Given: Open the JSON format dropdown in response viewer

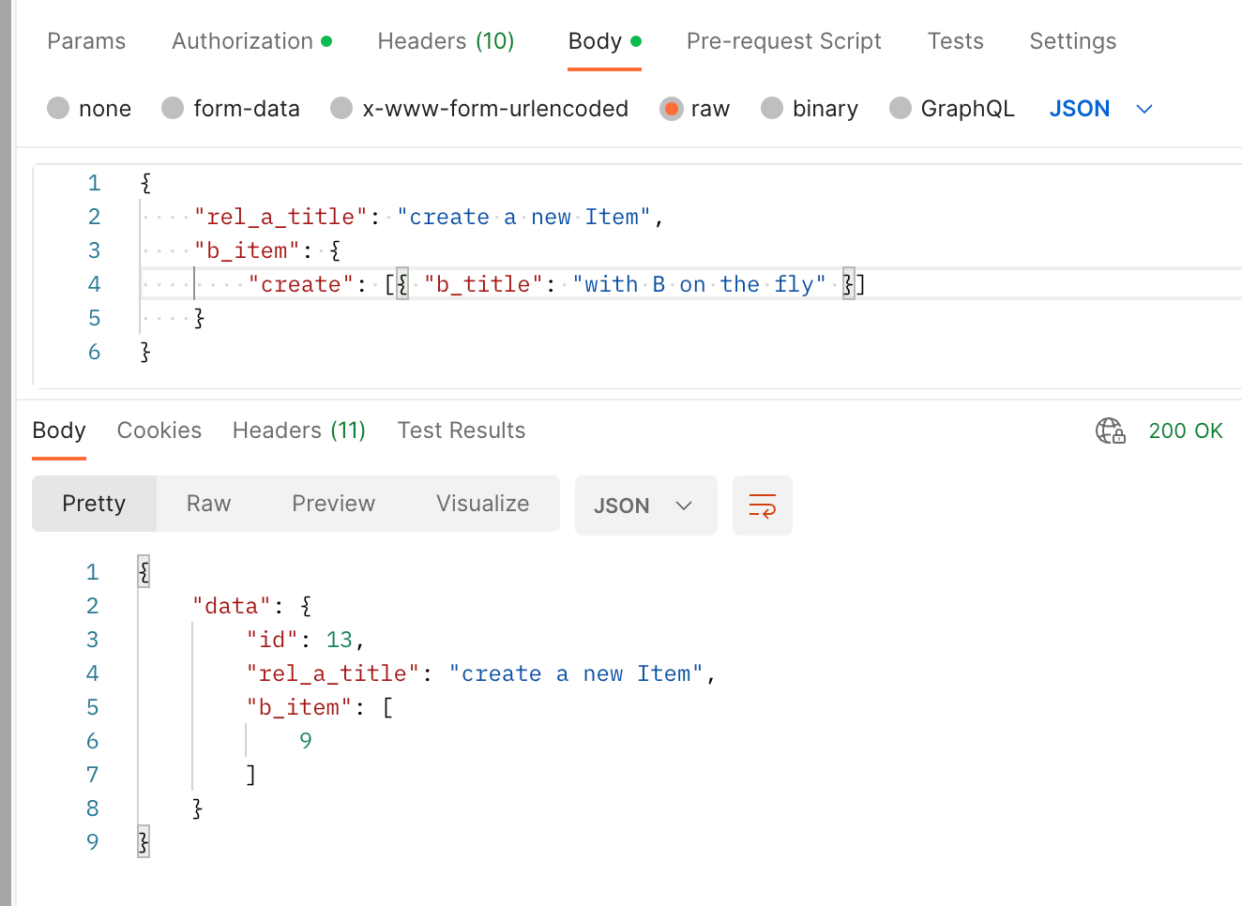Looking at the screenshot, I should [x=645, y=505].
